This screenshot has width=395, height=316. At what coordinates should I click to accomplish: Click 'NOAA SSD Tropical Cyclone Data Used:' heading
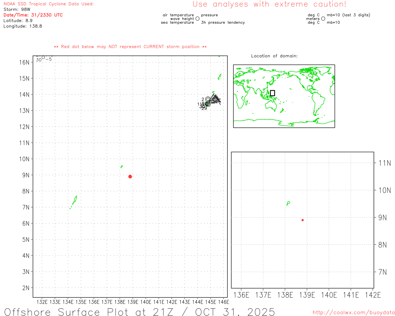[x=48, y=4]
